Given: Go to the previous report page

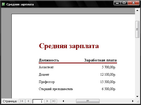Looking at the screenshot, I should 28,101.
